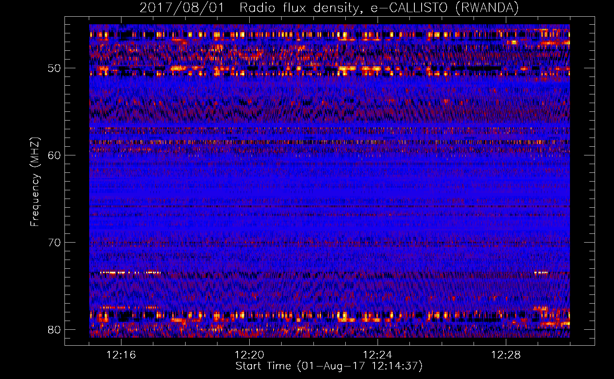Select the 12:24 time tick label
The height and width of the screenshot is (379, 614).
point(378,355)
